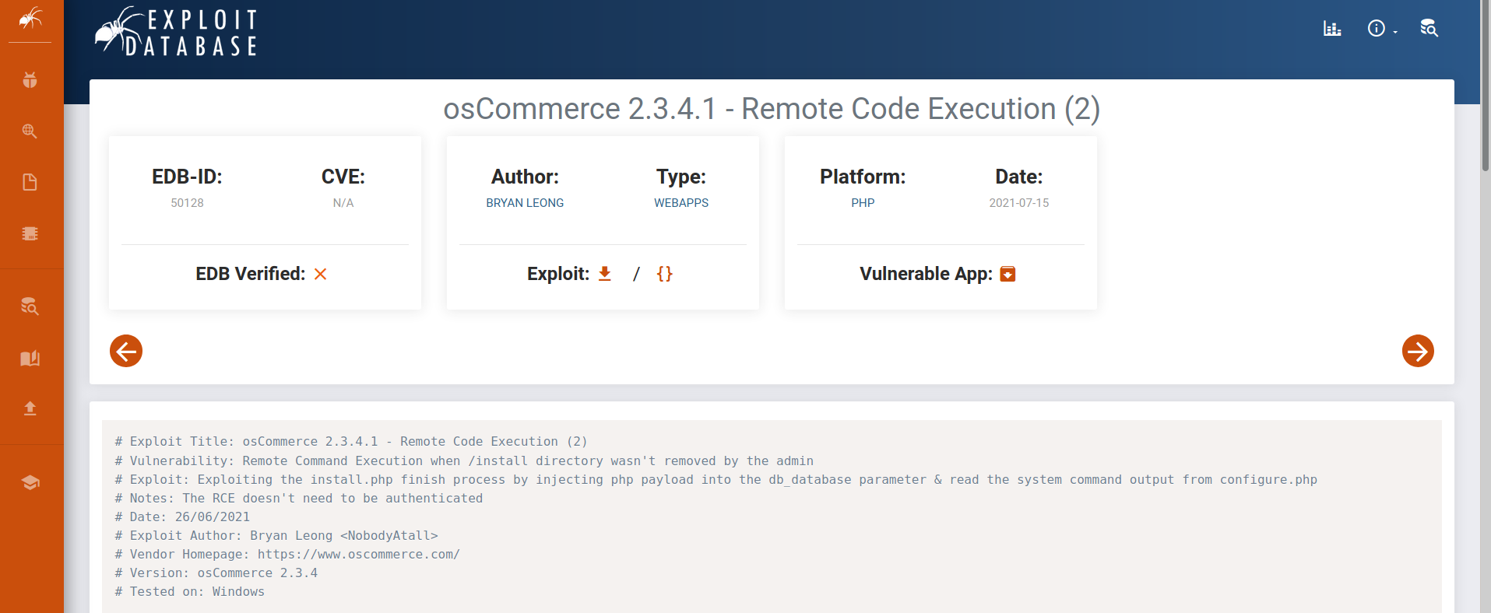The width and height of the screenshot is (1491, 613).
Task: Open Shellcodes via the chip sidebar icon
Action: coord(30,233)
